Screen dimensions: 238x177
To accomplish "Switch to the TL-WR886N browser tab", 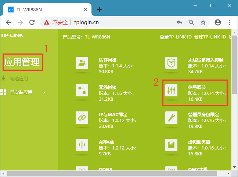I will (x=44, y=9).
